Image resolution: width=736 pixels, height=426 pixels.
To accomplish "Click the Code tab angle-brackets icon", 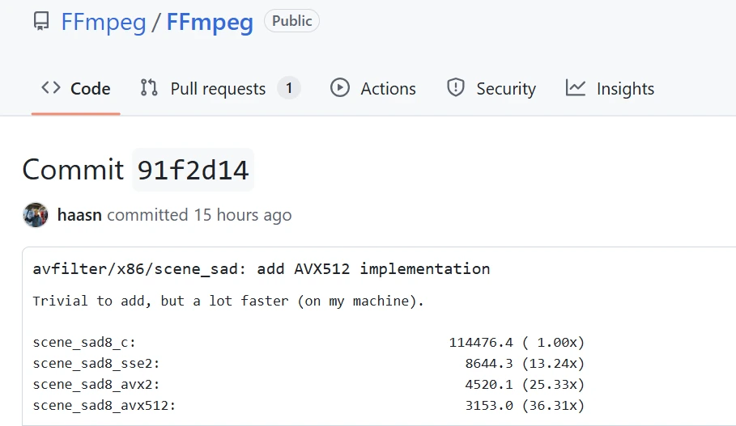I will pyautogui.click(x=51, y=88).
